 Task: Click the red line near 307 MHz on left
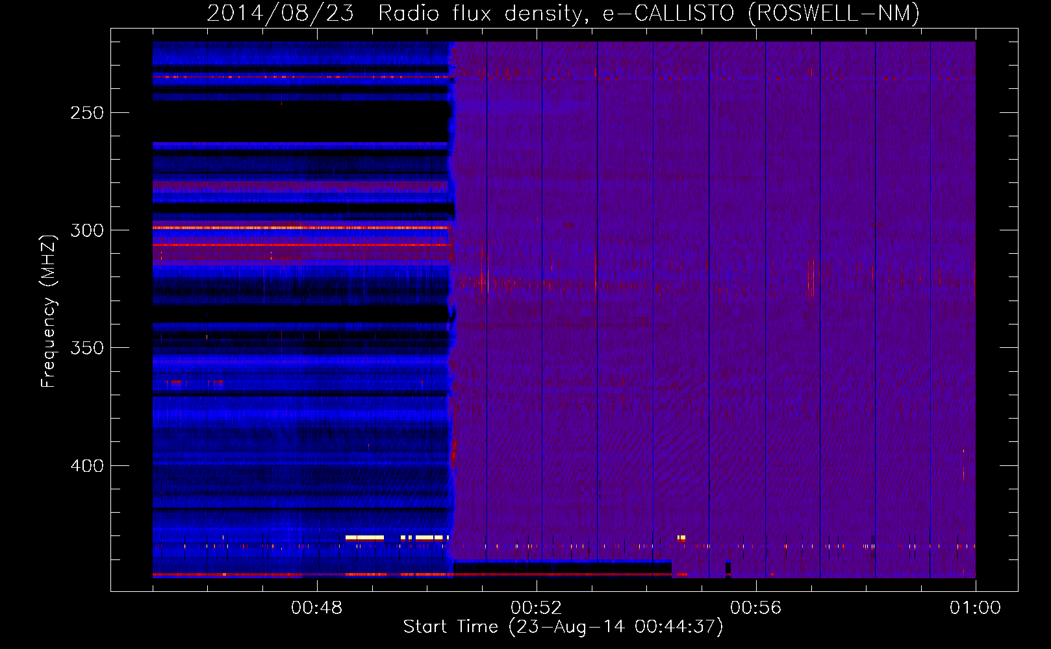pyautogui.click(x=299, y=245)
